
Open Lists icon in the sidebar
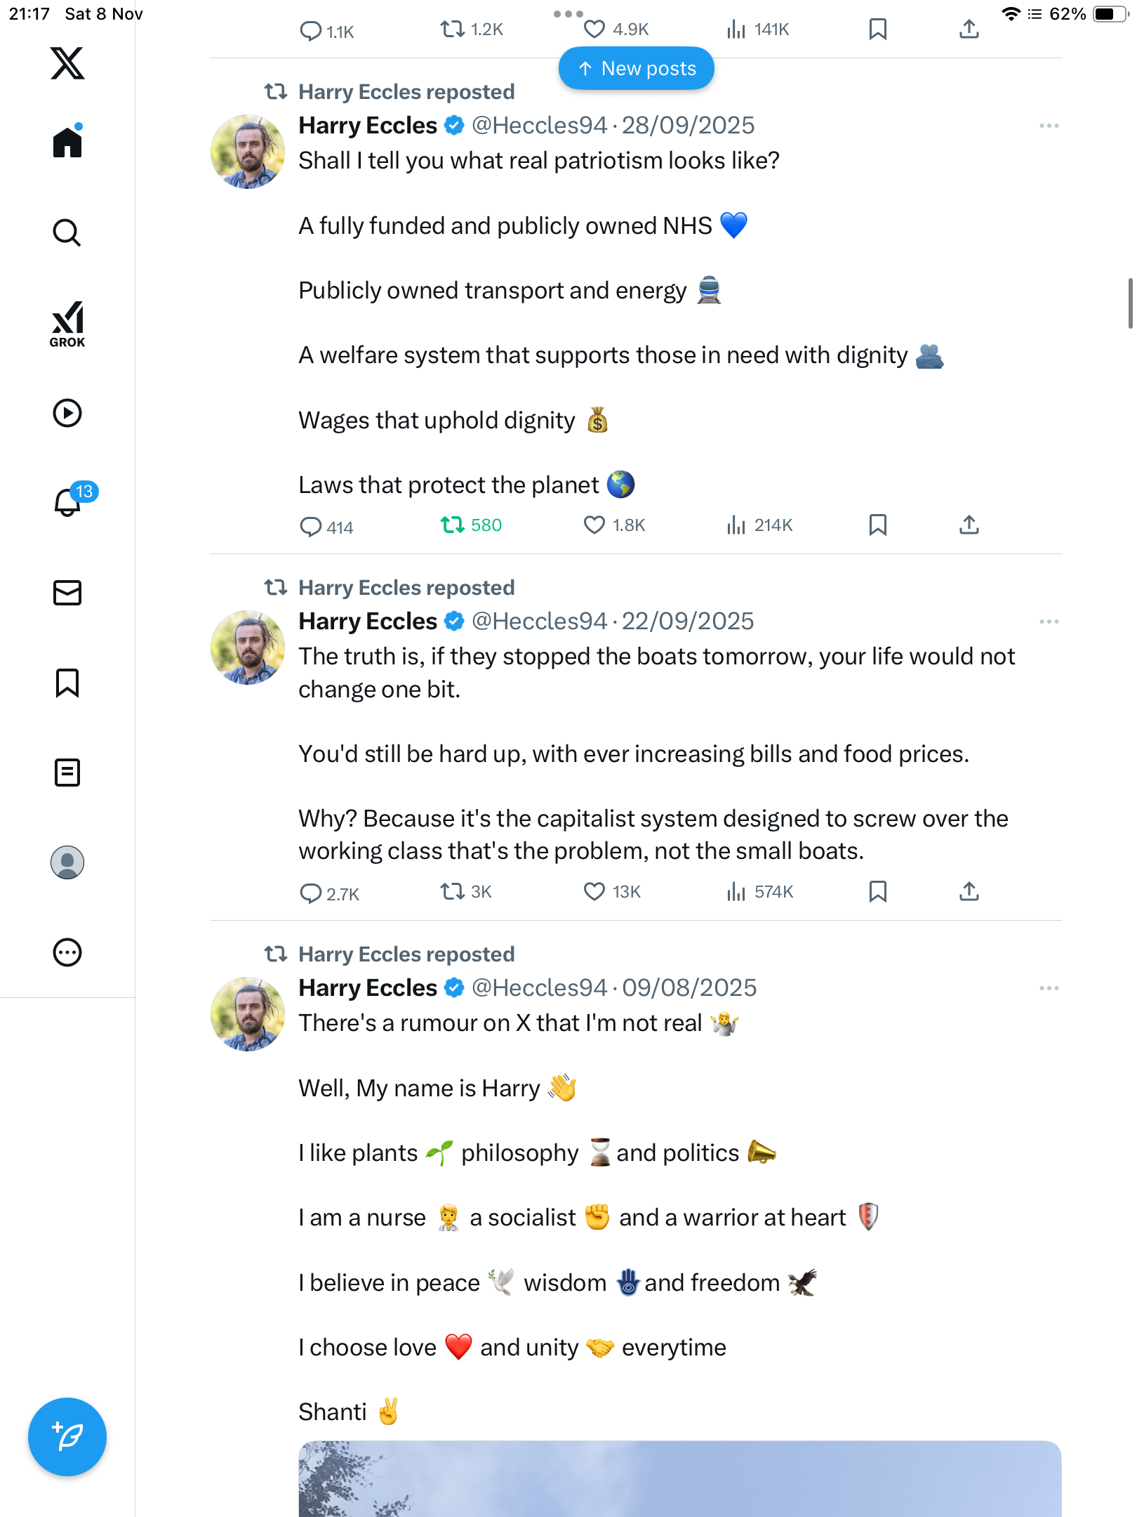coord(67,773)
